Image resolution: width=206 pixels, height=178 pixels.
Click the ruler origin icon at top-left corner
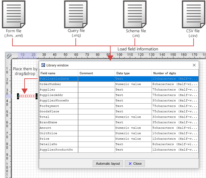point(8,56)
